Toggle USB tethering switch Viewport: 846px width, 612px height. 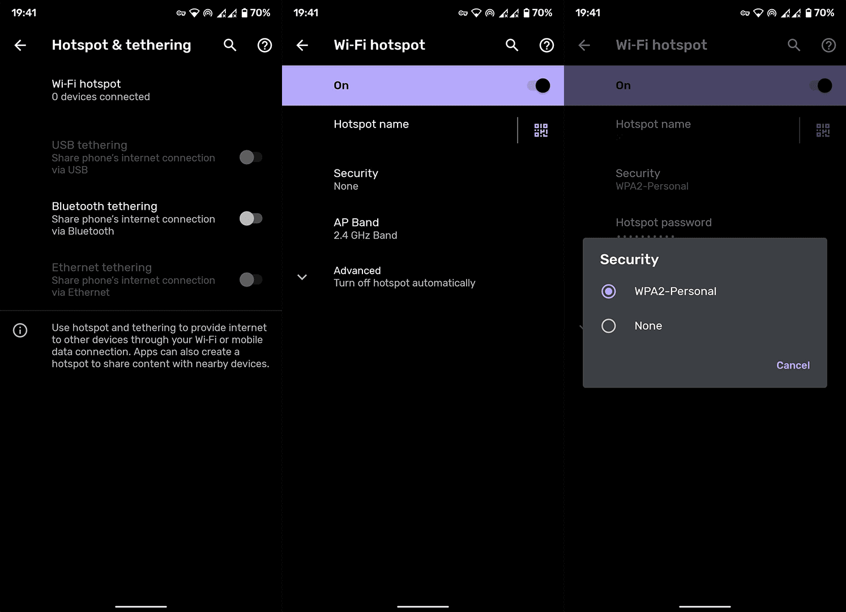pyautogui.click(x=251, y=157)
